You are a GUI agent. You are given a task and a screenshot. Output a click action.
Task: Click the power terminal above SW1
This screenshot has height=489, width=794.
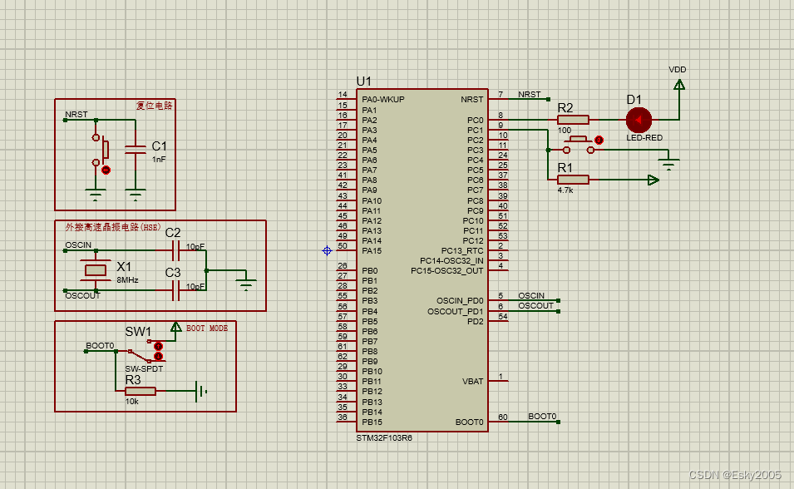pos(175,327)
